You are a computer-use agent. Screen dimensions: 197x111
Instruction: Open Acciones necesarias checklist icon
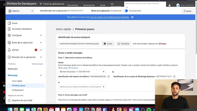point(9,29)
